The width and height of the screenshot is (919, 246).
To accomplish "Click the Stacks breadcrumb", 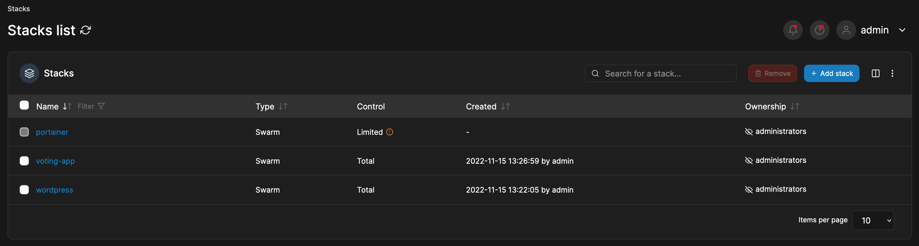I will pyautogui.click(x=18, y=9).
